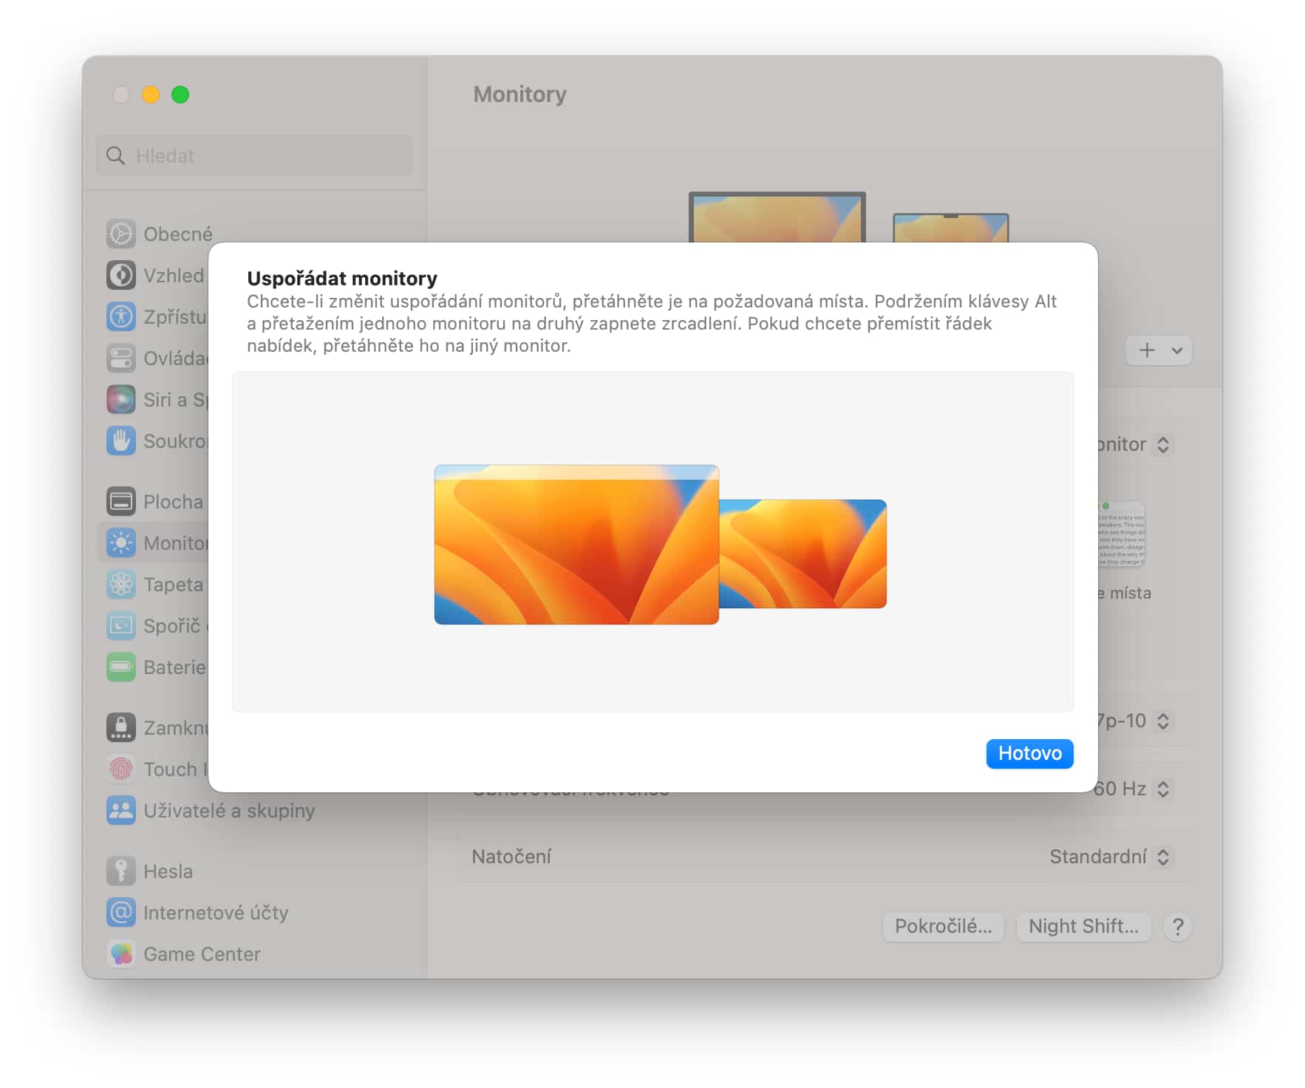Open the 60 Hz refresh rate dropdown
1305x1088 pixels.
[x=1134, y=789]
